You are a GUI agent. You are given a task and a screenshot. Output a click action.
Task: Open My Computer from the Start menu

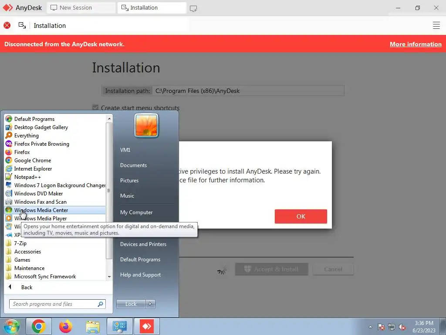136,212
